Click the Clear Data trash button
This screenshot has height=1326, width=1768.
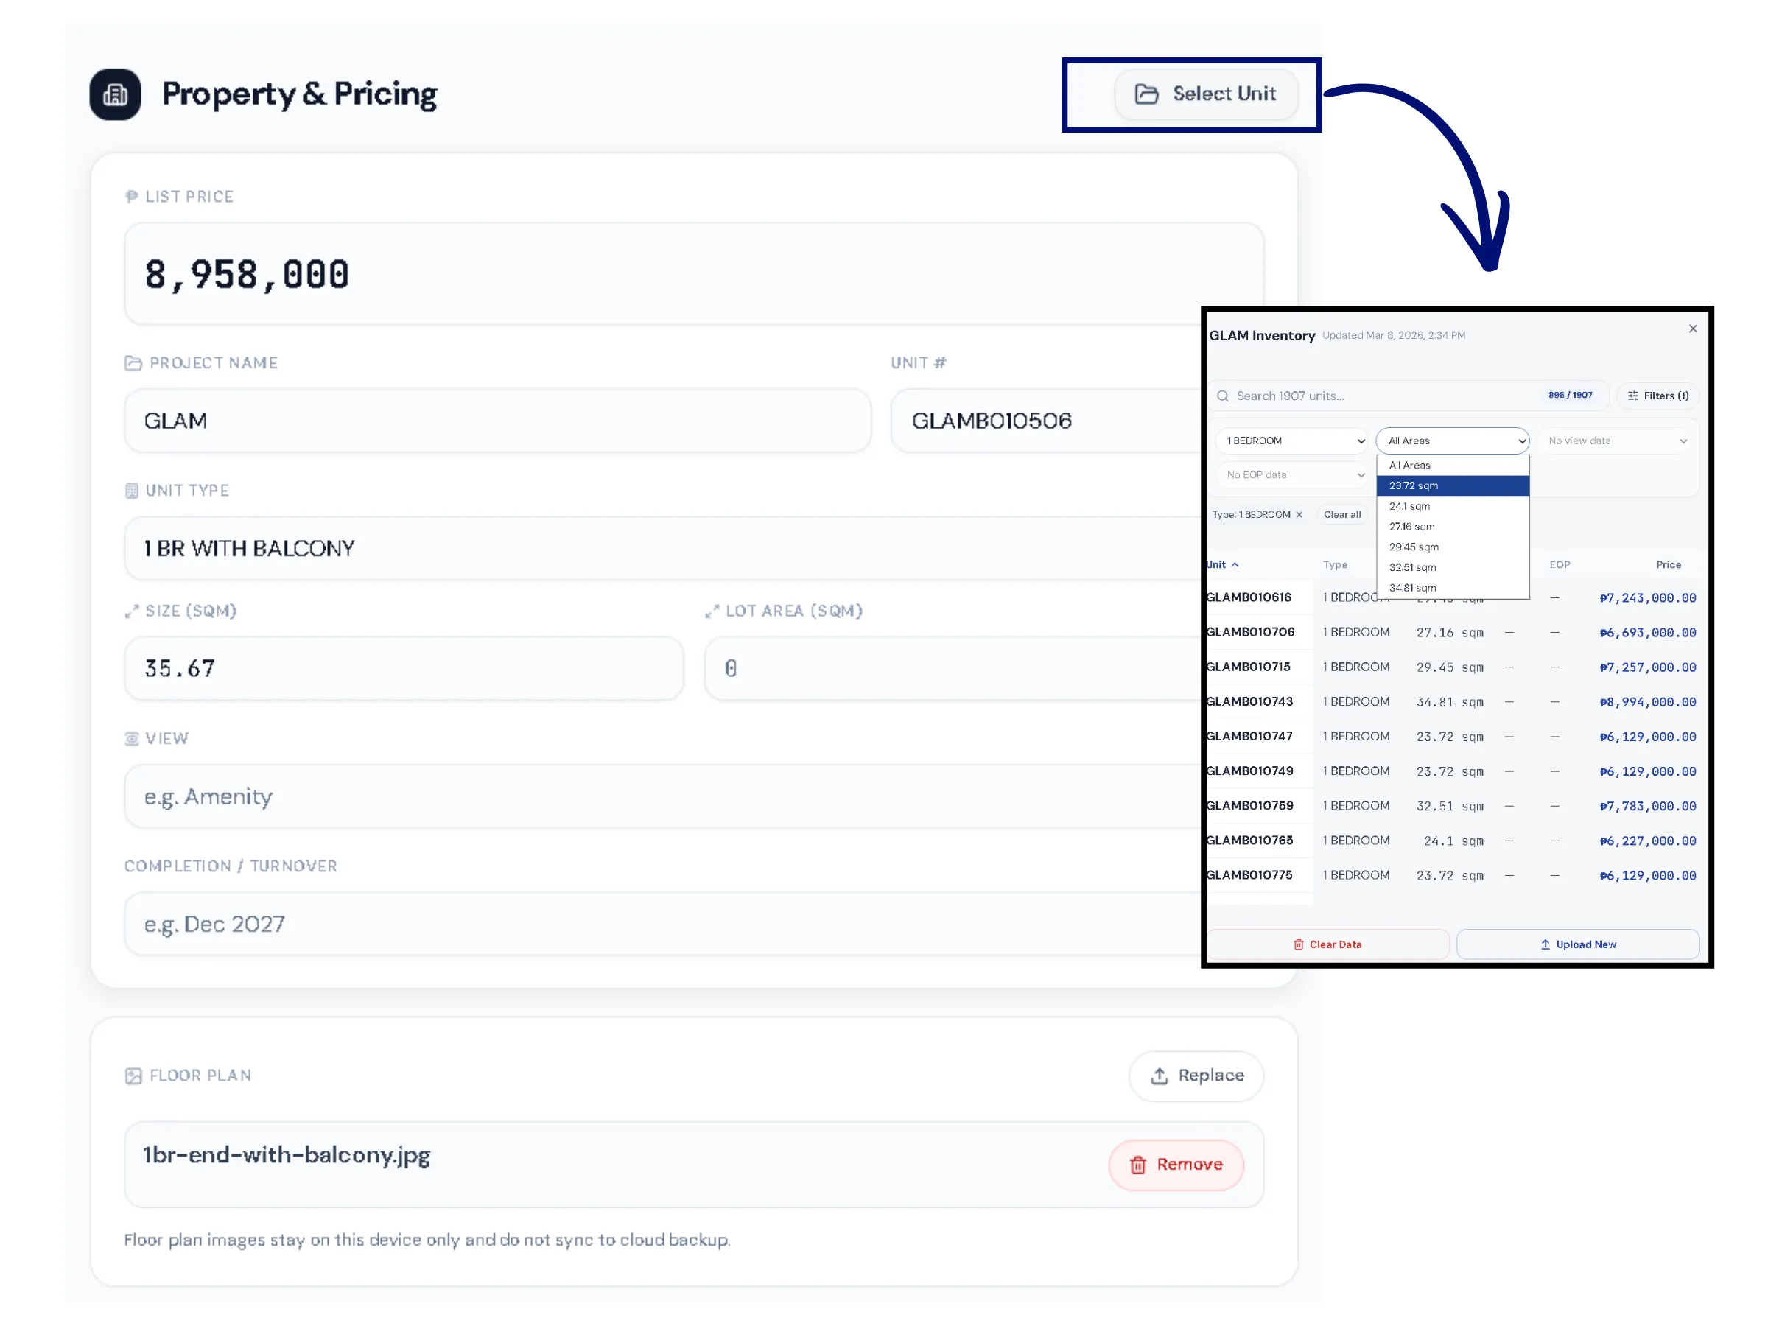[1327, 944]
